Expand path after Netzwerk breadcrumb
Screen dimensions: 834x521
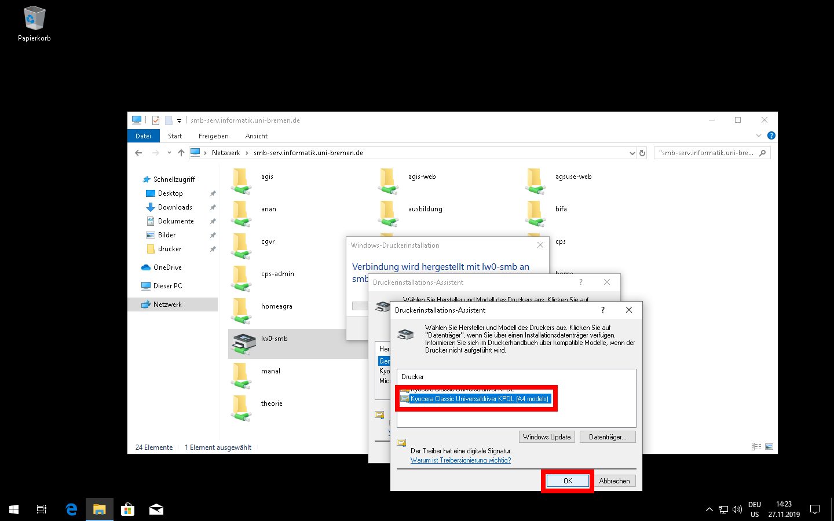pyautogui.click(x=247, y=153)
